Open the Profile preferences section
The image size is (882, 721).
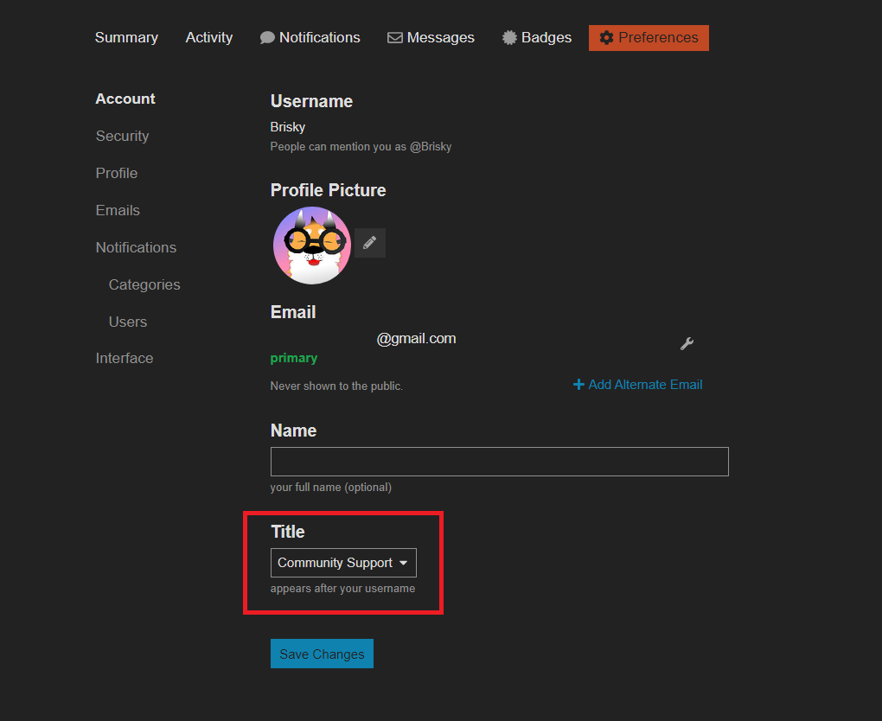point(117,173)
